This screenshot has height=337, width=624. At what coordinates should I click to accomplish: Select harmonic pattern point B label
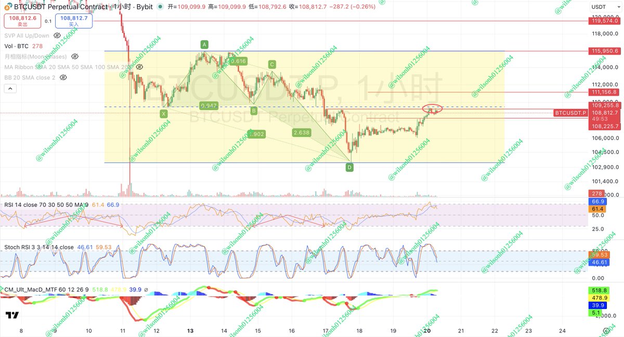point(254,111)
